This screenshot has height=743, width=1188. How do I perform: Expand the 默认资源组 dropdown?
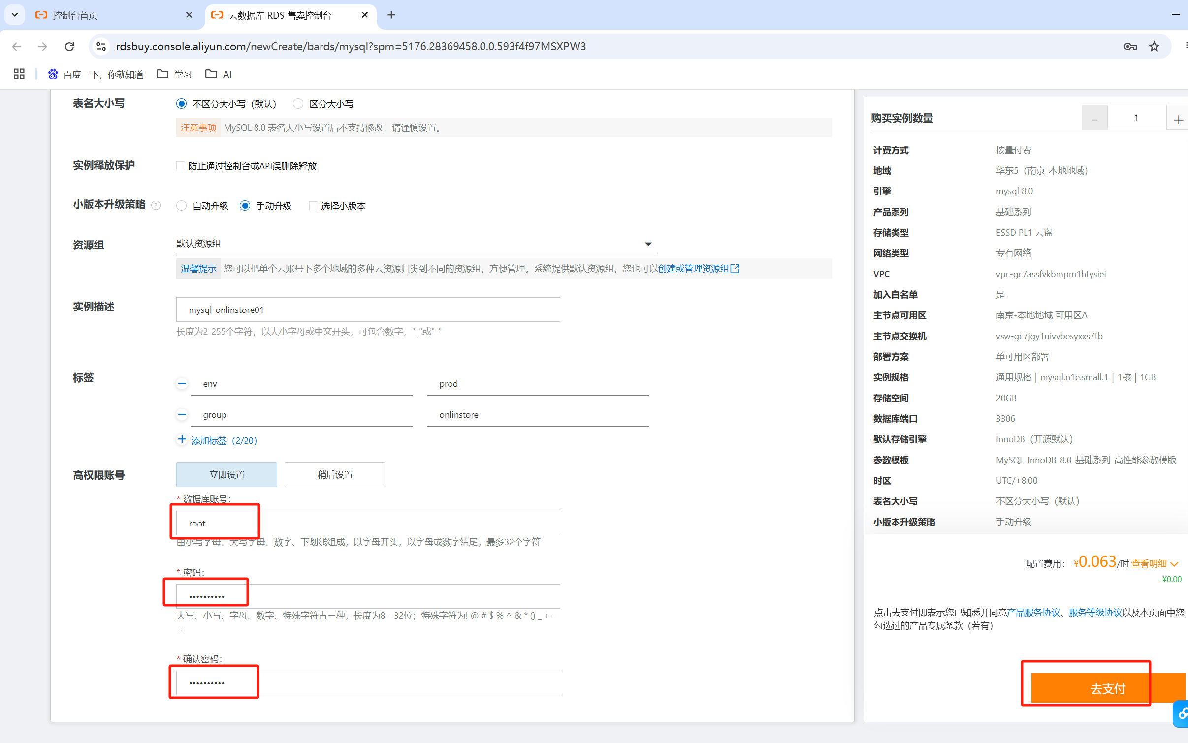click(x=416, y=244)
